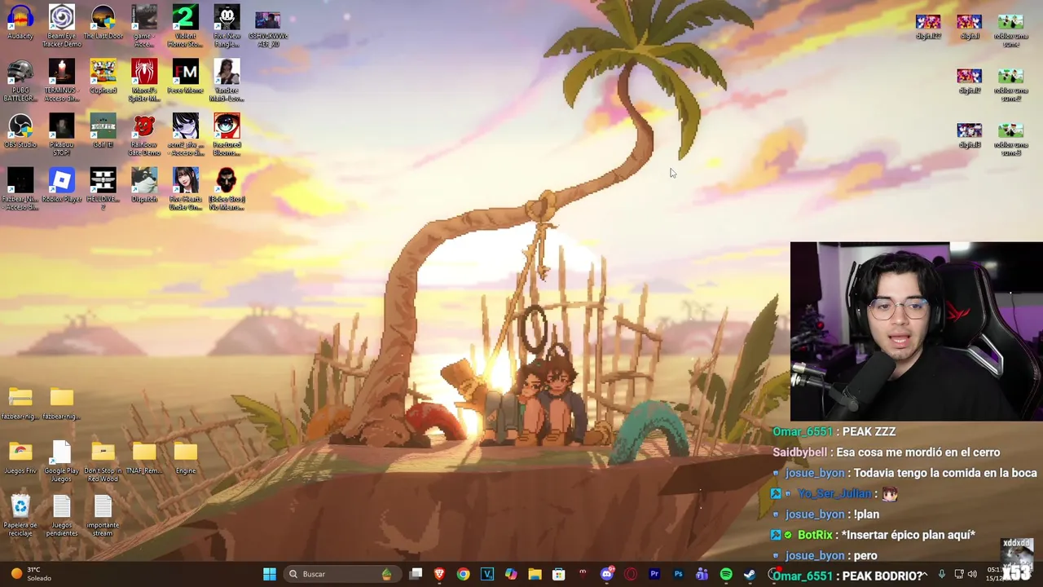
Task: Open the Juegos pendientes text file
Action: pos(62,516)
